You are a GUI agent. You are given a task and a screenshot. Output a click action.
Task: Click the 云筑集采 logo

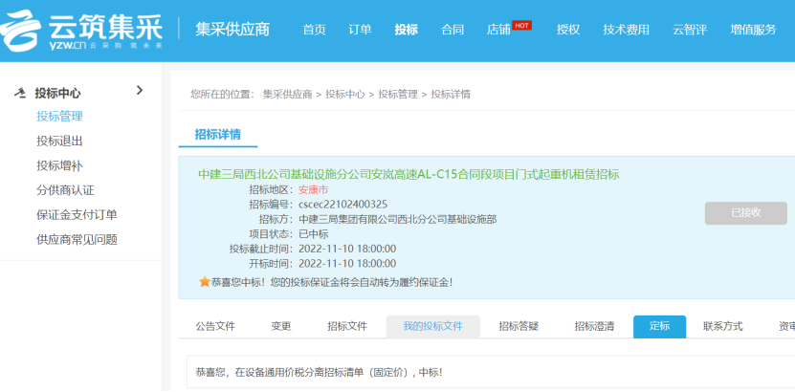[x=81, y=30]
